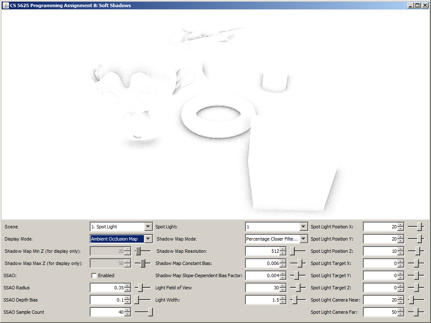Enable the SSAO checkbox
This screenshot has width=431, height=323.
tap(94, 276)
